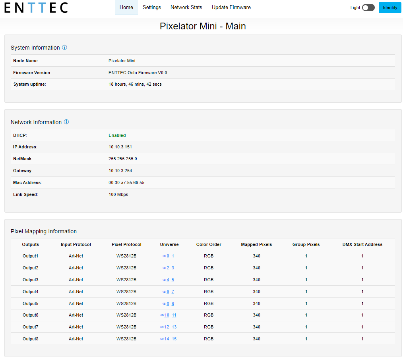Viewport: 403px width, 359px height.
Task: Click the universe 13 link
Action: (174, 327)
